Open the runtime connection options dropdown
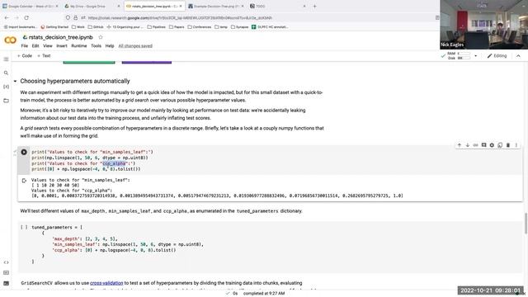 475,56
